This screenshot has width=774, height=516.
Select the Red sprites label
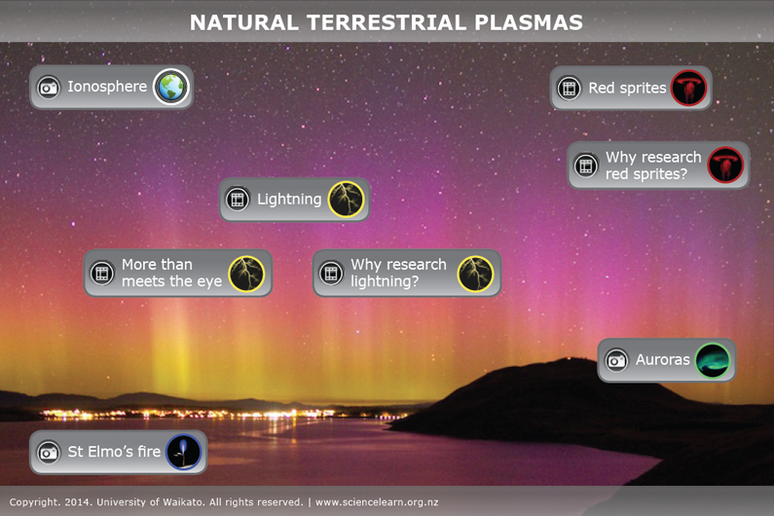(x=627, y=88)
